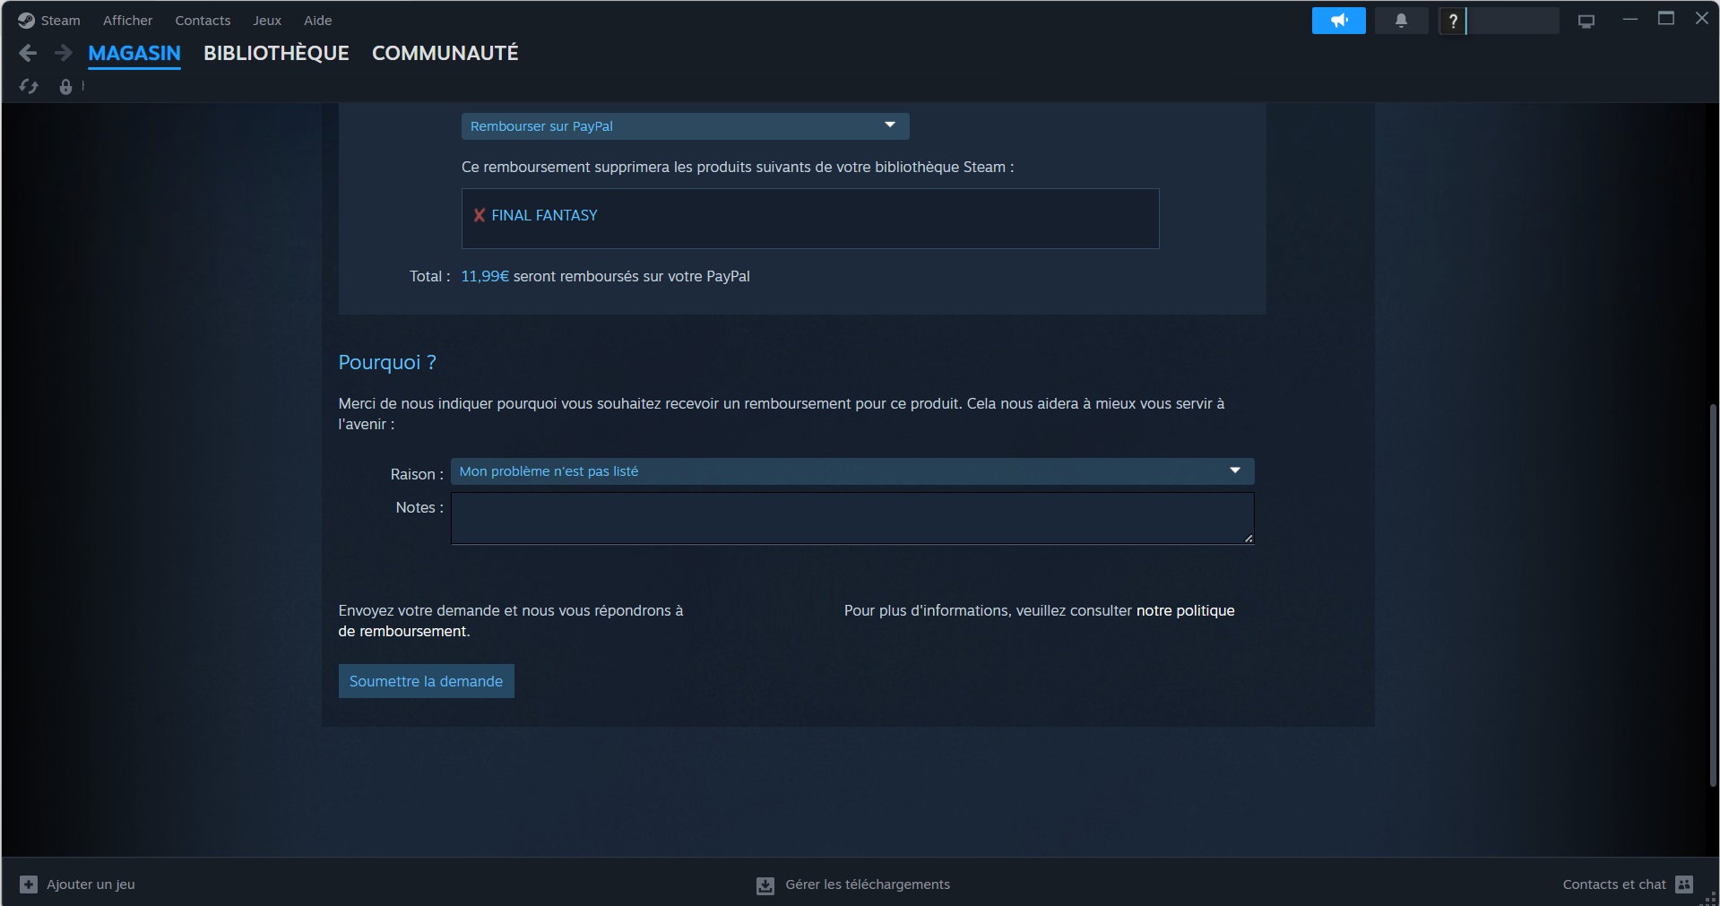The width and height of the screenshot is (1720, 906).
Task: Click the Steam logo icon
Action: (25, 20)
